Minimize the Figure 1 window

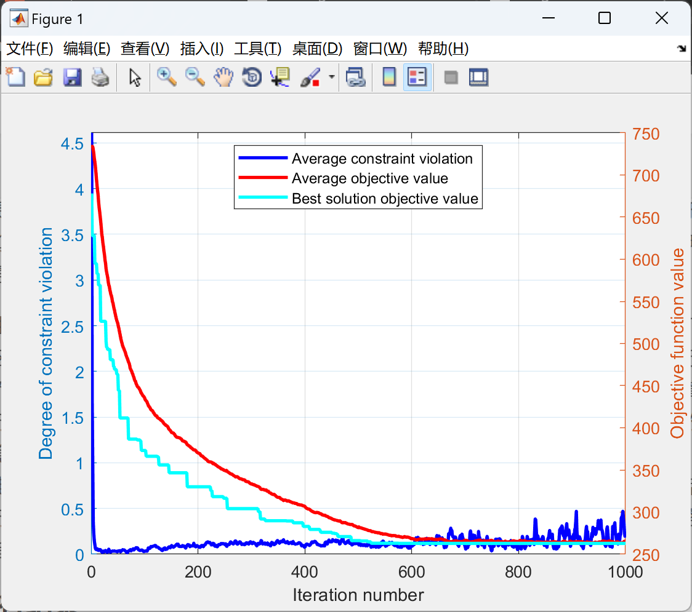(548, 18)
